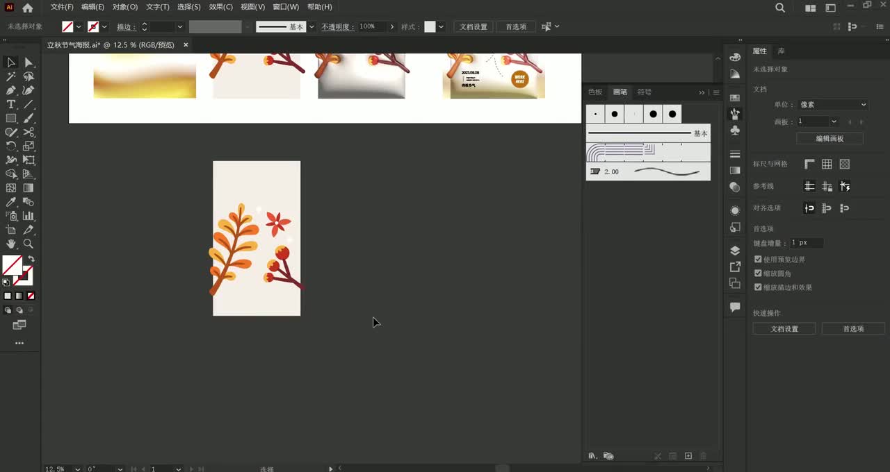Open the Asset Export panel icon
The height and width of the screenshot is (472, 890).
pyautogui.click(x=735, y=267)
